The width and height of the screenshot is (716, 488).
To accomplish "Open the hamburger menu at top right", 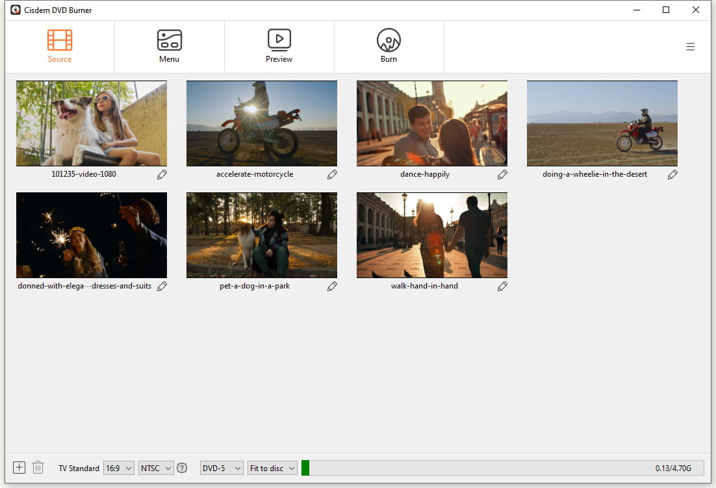I will click(691, 47).
